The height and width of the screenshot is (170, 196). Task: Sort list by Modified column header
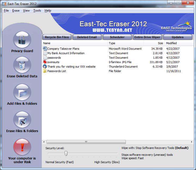click(x=179, y=43)
